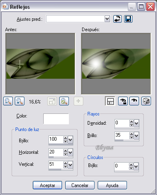Click the show/hide previews panel icon
Screen dimensions: 157x195
click(x=110, y=101)
